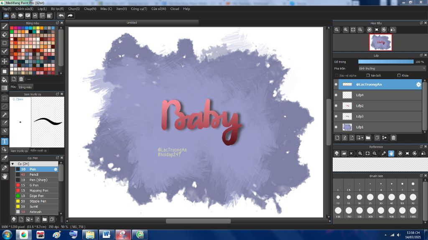This screenshot has height=240, width=428.
Task: Adjust the Độ trong opacity slider
Action: tap(386, 62)
